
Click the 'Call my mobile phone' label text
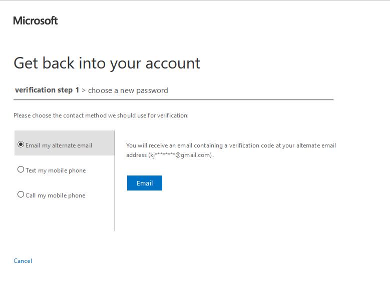pos(56,195)
